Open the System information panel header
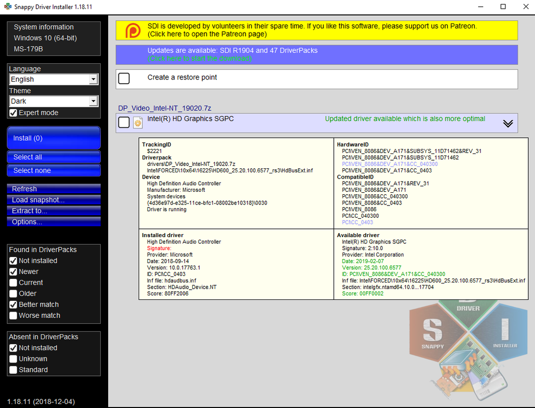This screenshot has width=535, height=408. pyautogui.click(x=44, y=27)
